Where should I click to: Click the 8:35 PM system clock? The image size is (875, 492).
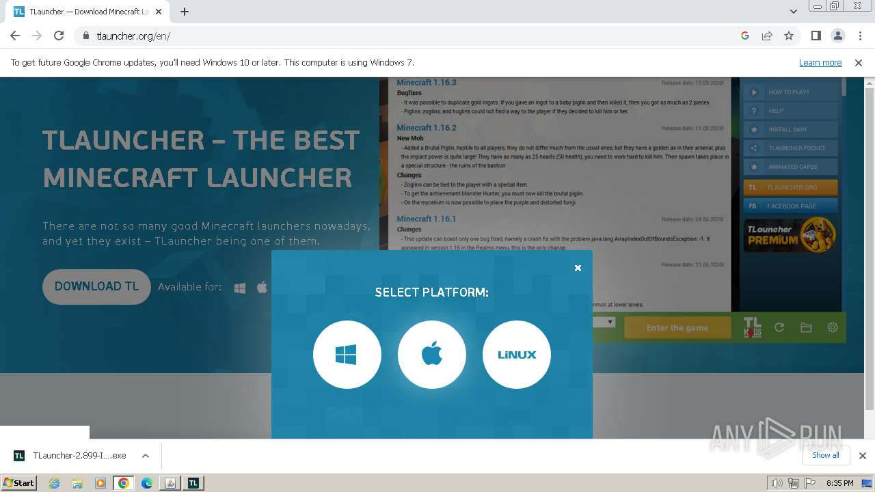pos(839,483)
